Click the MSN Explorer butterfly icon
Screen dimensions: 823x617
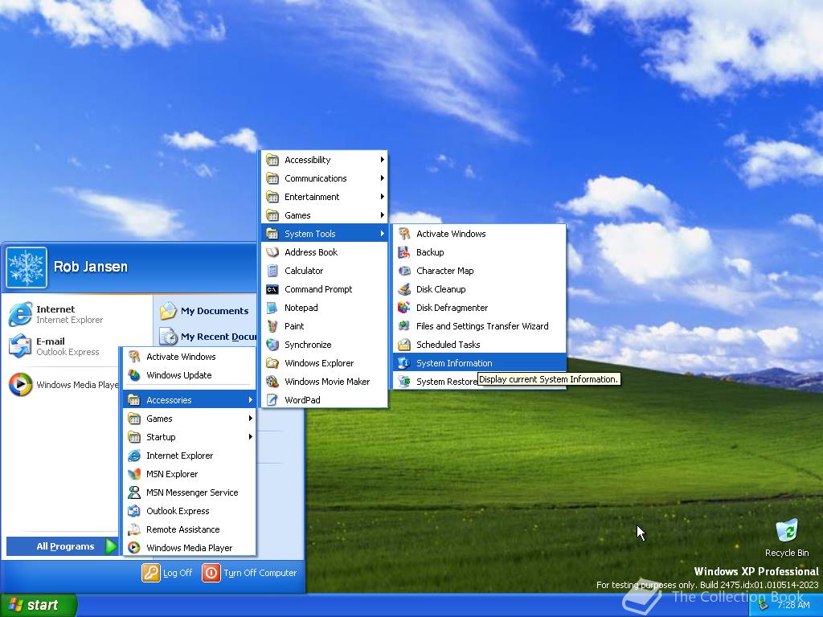click(x=134, y=474)
